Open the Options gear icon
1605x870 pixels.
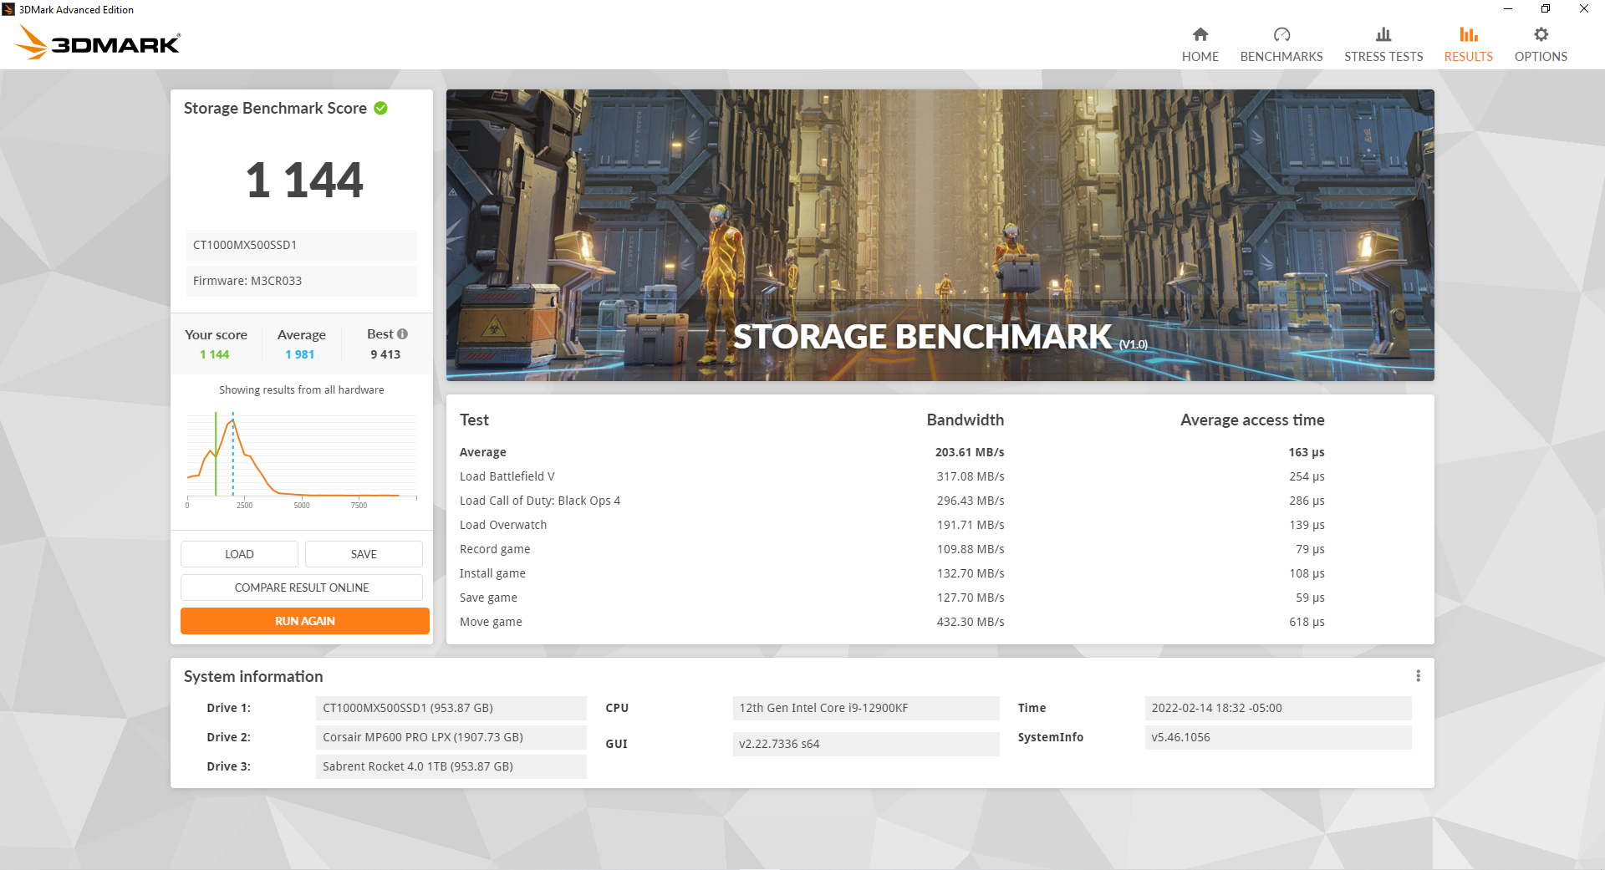[x=1541, y=34]
